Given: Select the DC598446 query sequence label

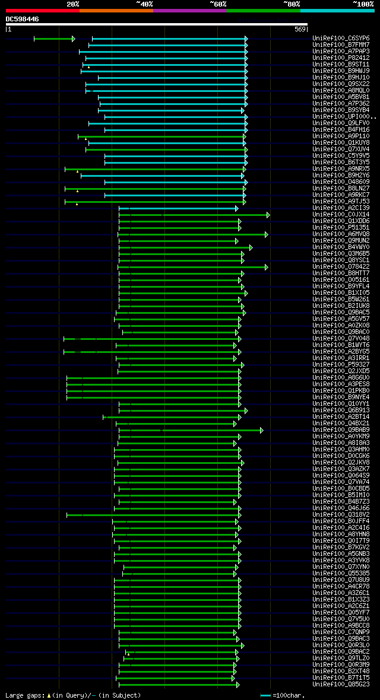Looking at the screenshot, I should pos(23,19).
